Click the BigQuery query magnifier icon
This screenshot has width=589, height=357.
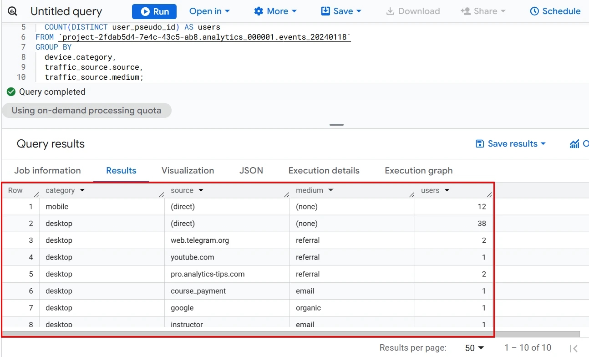(x=12, y=11)
